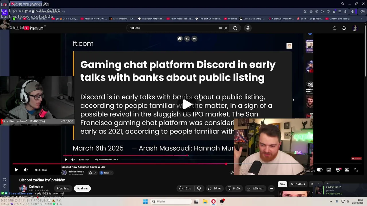
Task: Like the video (16 tis.)
Action: [x=185, y=188]
